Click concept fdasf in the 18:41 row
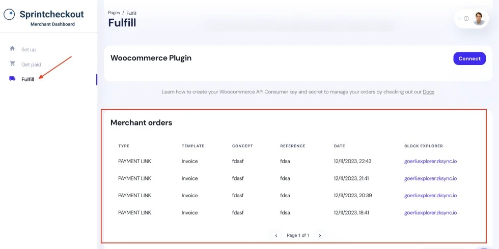 pyautogui.click(x=238, y=212)
